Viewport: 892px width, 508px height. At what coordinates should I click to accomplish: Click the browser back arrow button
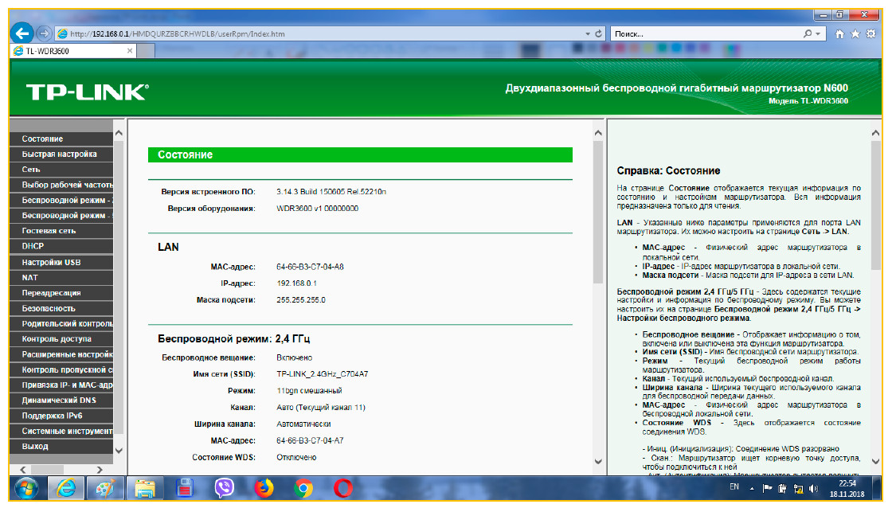coord(22,33)
